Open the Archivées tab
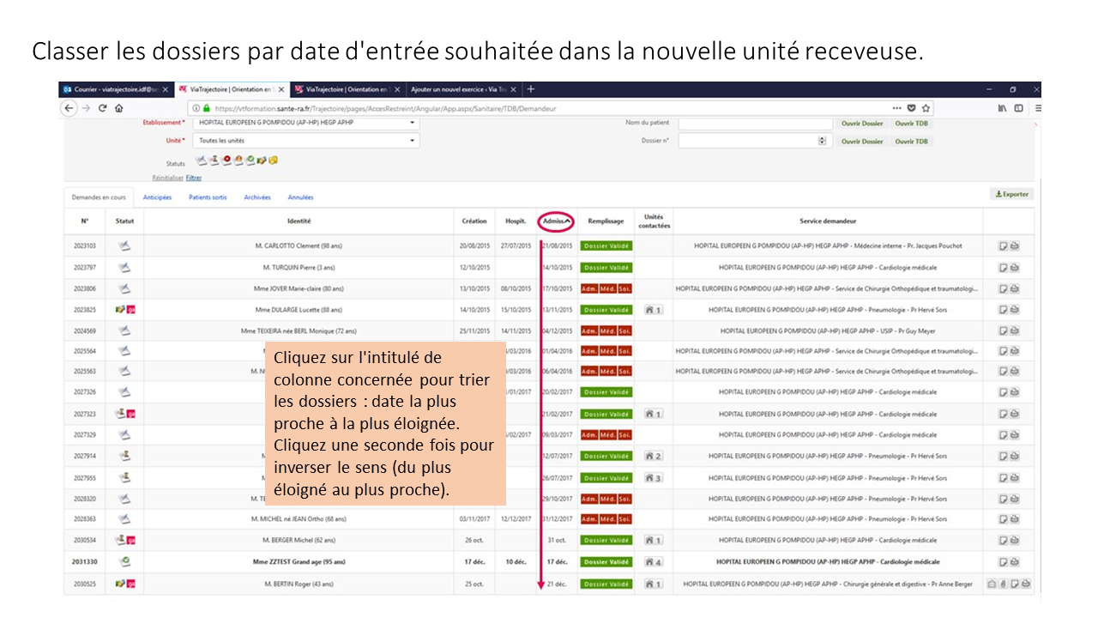 tap(257, 197)
